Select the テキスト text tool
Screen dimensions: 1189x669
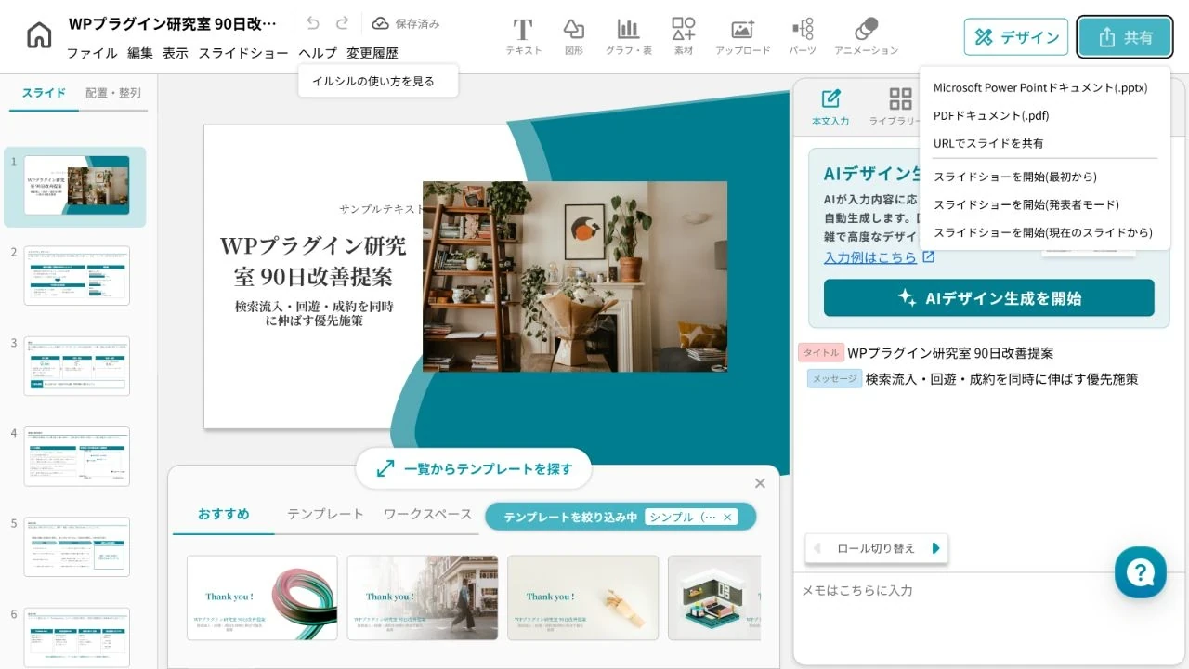[523, 36]
